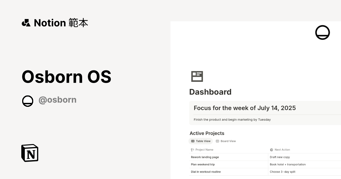Select the Dashboard page icon above the title
341x179 pixels.
[197, 76]
